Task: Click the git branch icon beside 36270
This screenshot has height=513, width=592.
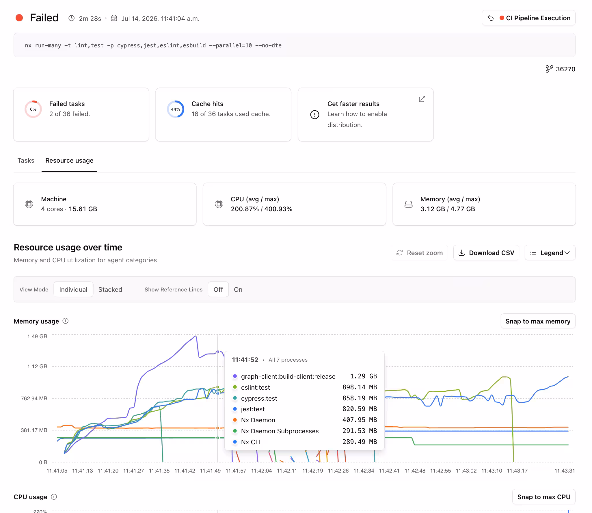Action: [549, 69]
